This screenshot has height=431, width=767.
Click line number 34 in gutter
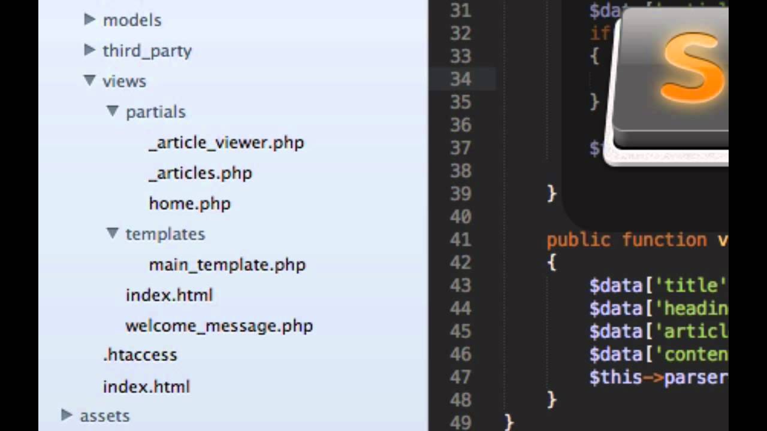coord(460,79)
